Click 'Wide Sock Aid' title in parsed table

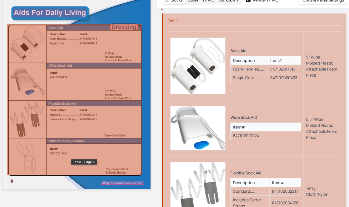[x=243, y=117]
